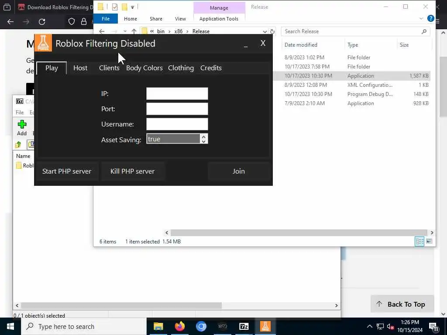
Task: Open File Explorer from taskbar
Action: (x=158, y=326)
